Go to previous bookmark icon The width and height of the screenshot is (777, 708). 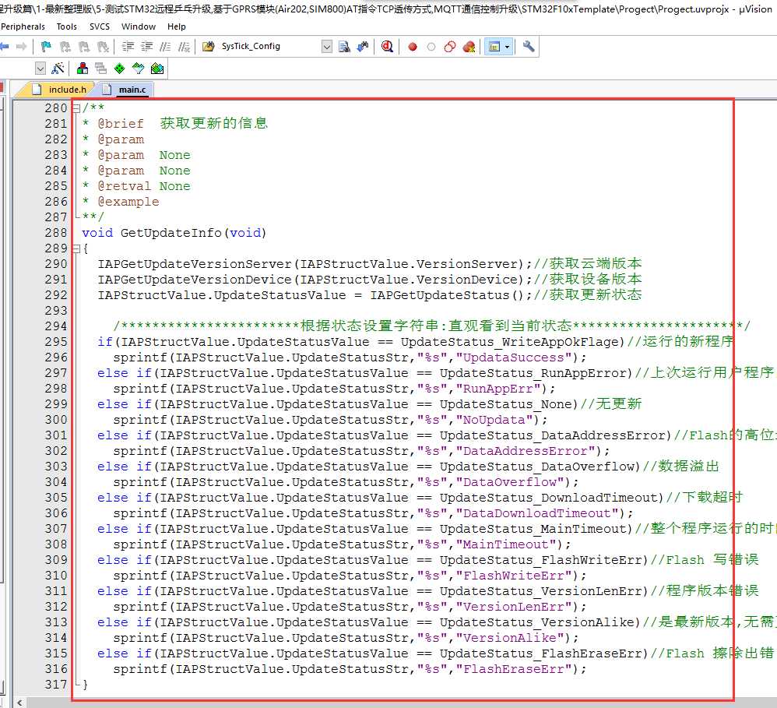pyautogui.click(x=65, y=47)
